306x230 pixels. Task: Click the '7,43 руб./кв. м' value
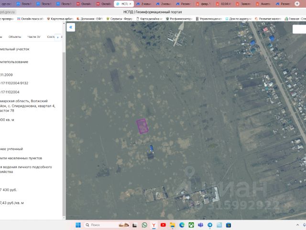pyautogui.click(x=11, y=203)
